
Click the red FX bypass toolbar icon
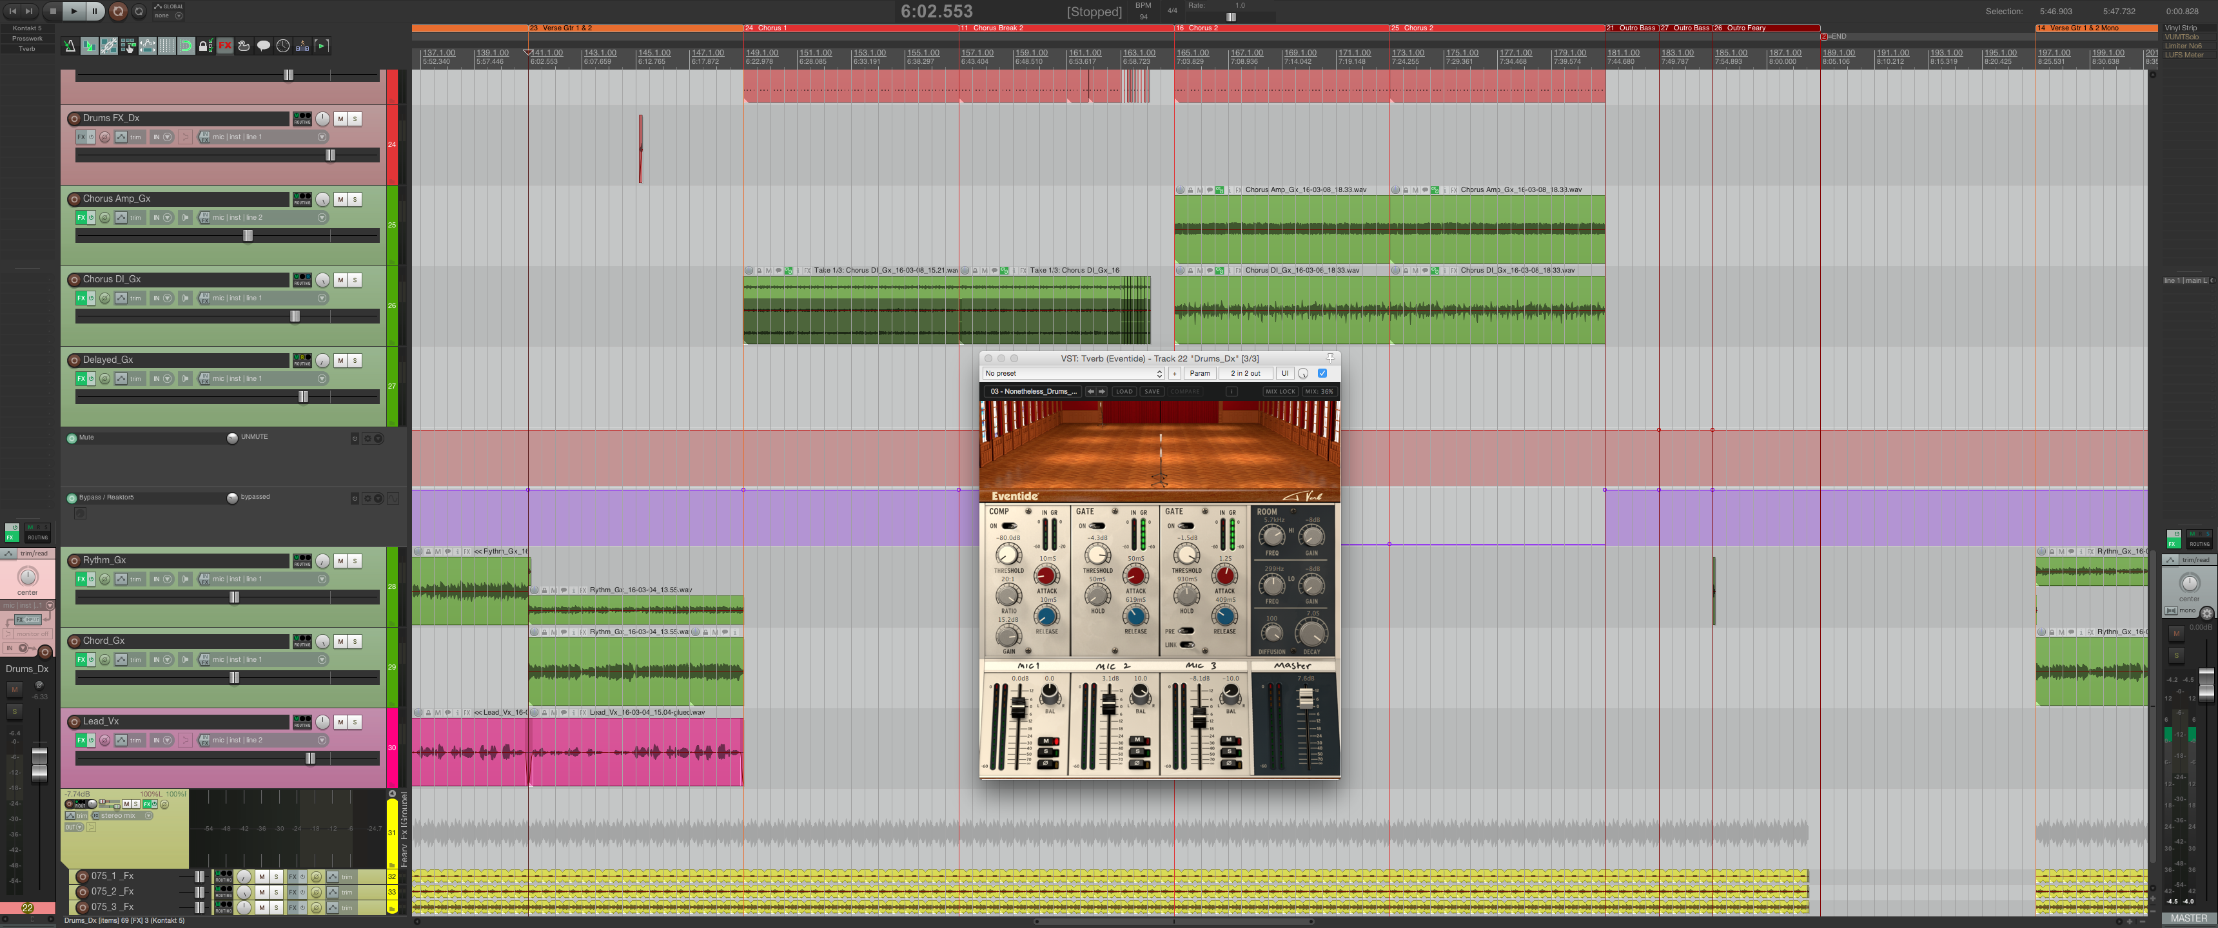(225, 46)
